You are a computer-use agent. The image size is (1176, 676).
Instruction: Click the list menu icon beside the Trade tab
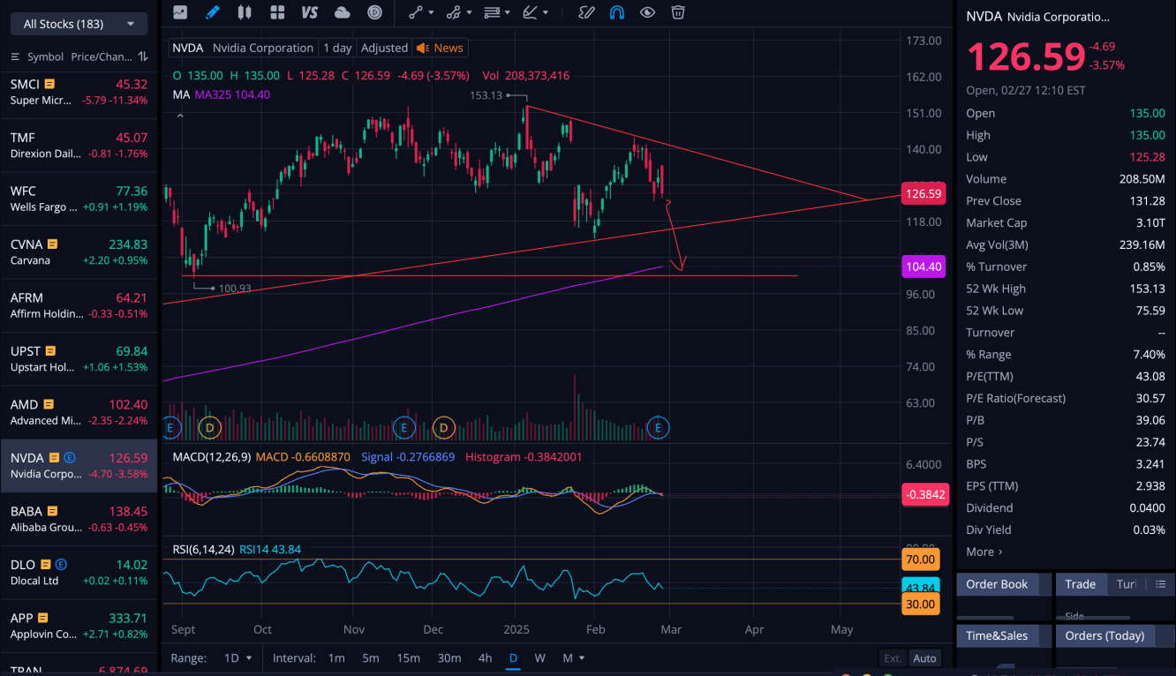[x=1160, y=584]
